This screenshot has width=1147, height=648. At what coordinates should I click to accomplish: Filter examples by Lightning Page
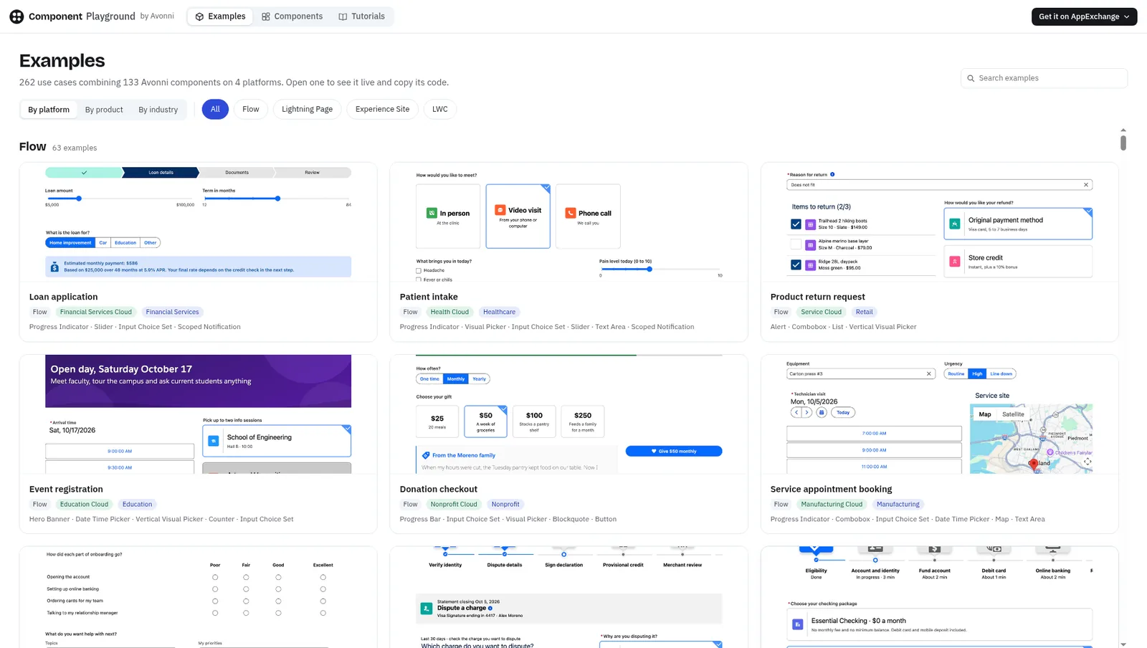click(307, 109)
